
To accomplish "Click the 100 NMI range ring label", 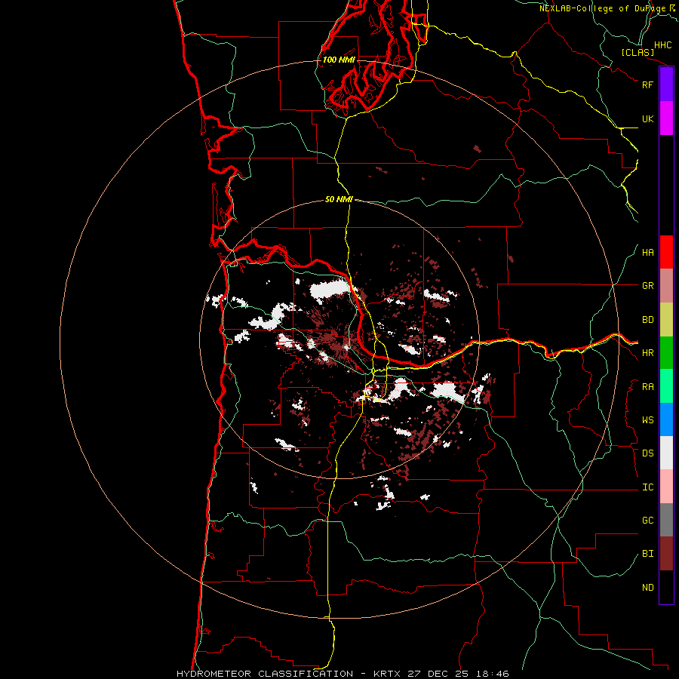I will click(339, 60).
